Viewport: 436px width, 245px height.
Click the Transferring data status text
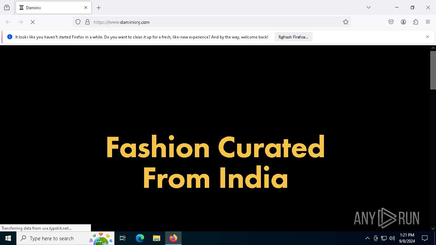tap(36, 228)
